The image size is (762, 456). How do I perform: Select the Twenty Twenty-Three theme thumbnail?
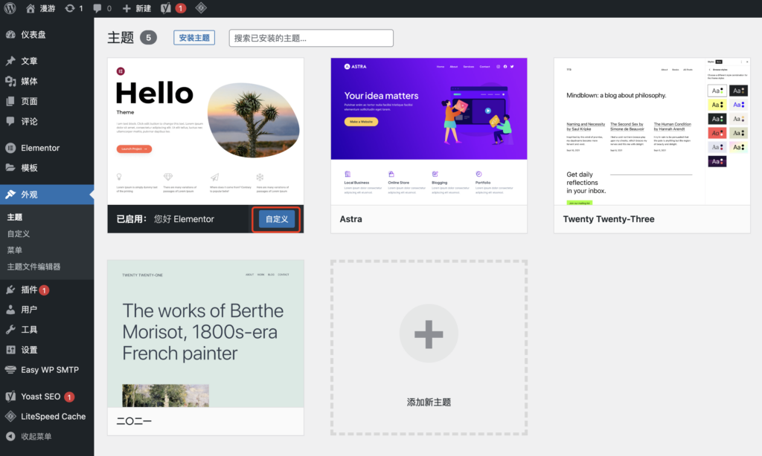pyautogui.click(x=652, y=131)
